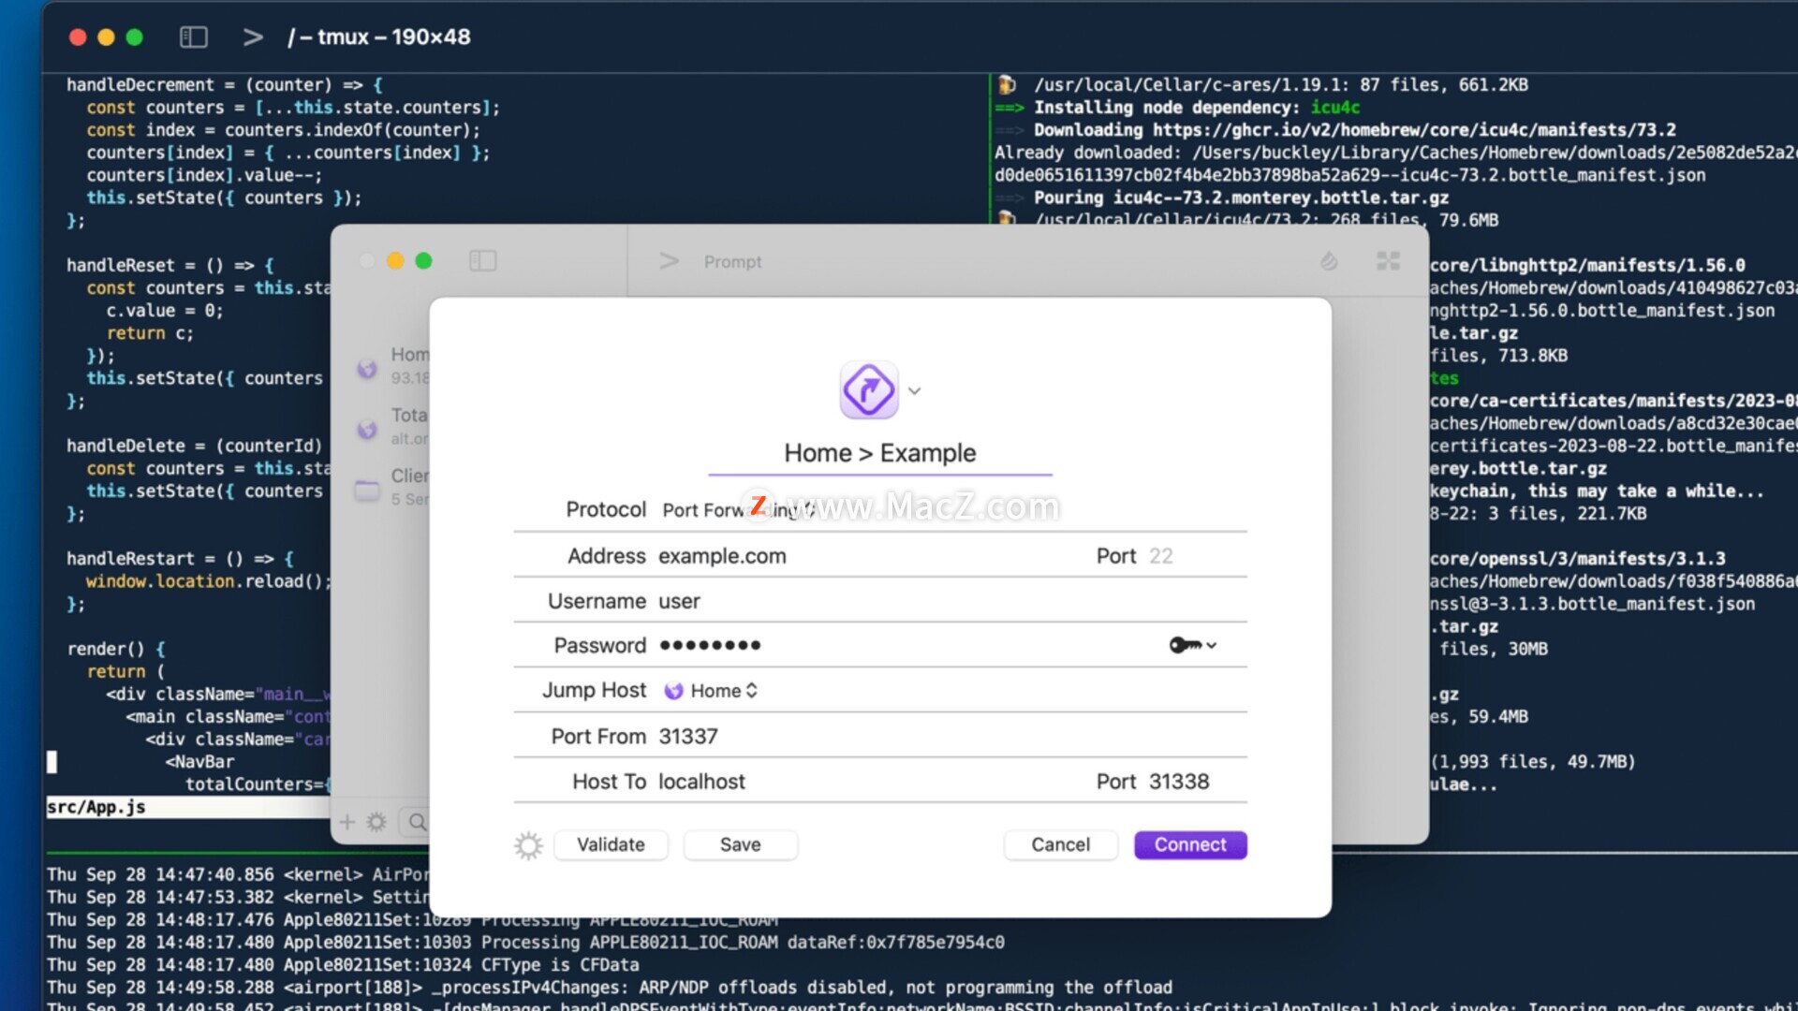Select the Home server in sidebar

(393, 366)
